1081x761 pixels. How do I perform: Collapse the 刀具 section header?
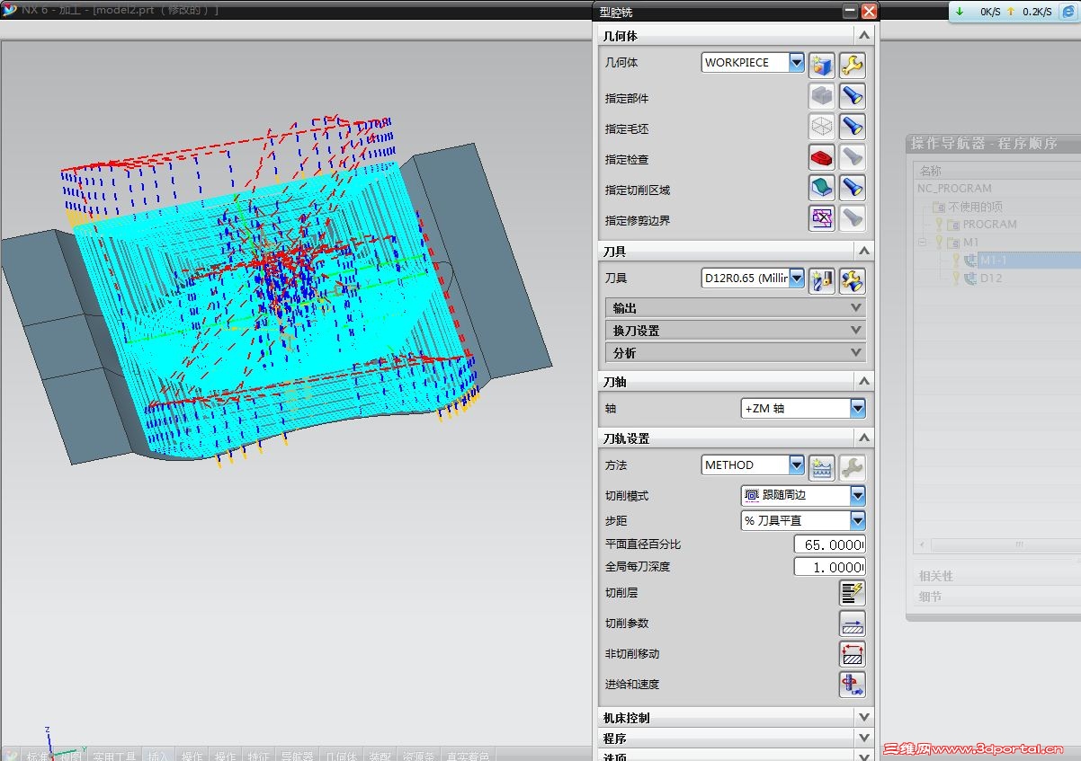click(x=737, y=252)
